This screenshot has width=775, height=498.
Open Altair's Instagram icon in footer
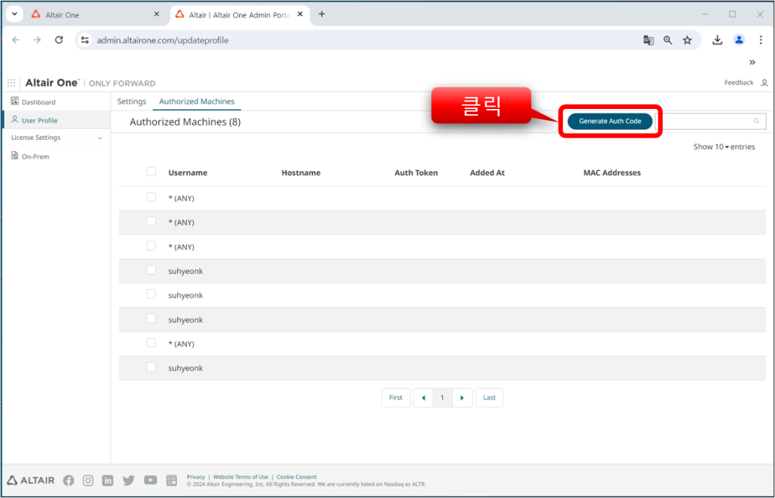click(x=88, y=480)
